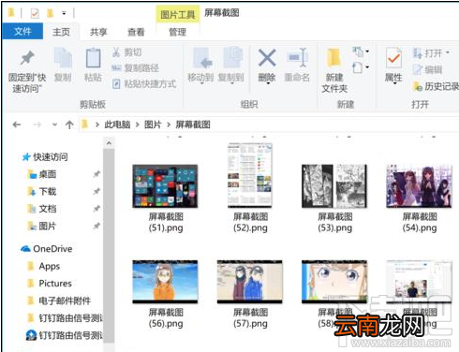Click the Copy to (复制到) icon
This screenshot has width=459, height=352.
pos(232,57)
